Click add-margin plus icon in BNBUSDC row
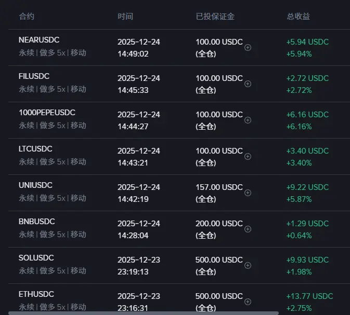350x315 pixels. pyautogui.click(x=248, y=229)
